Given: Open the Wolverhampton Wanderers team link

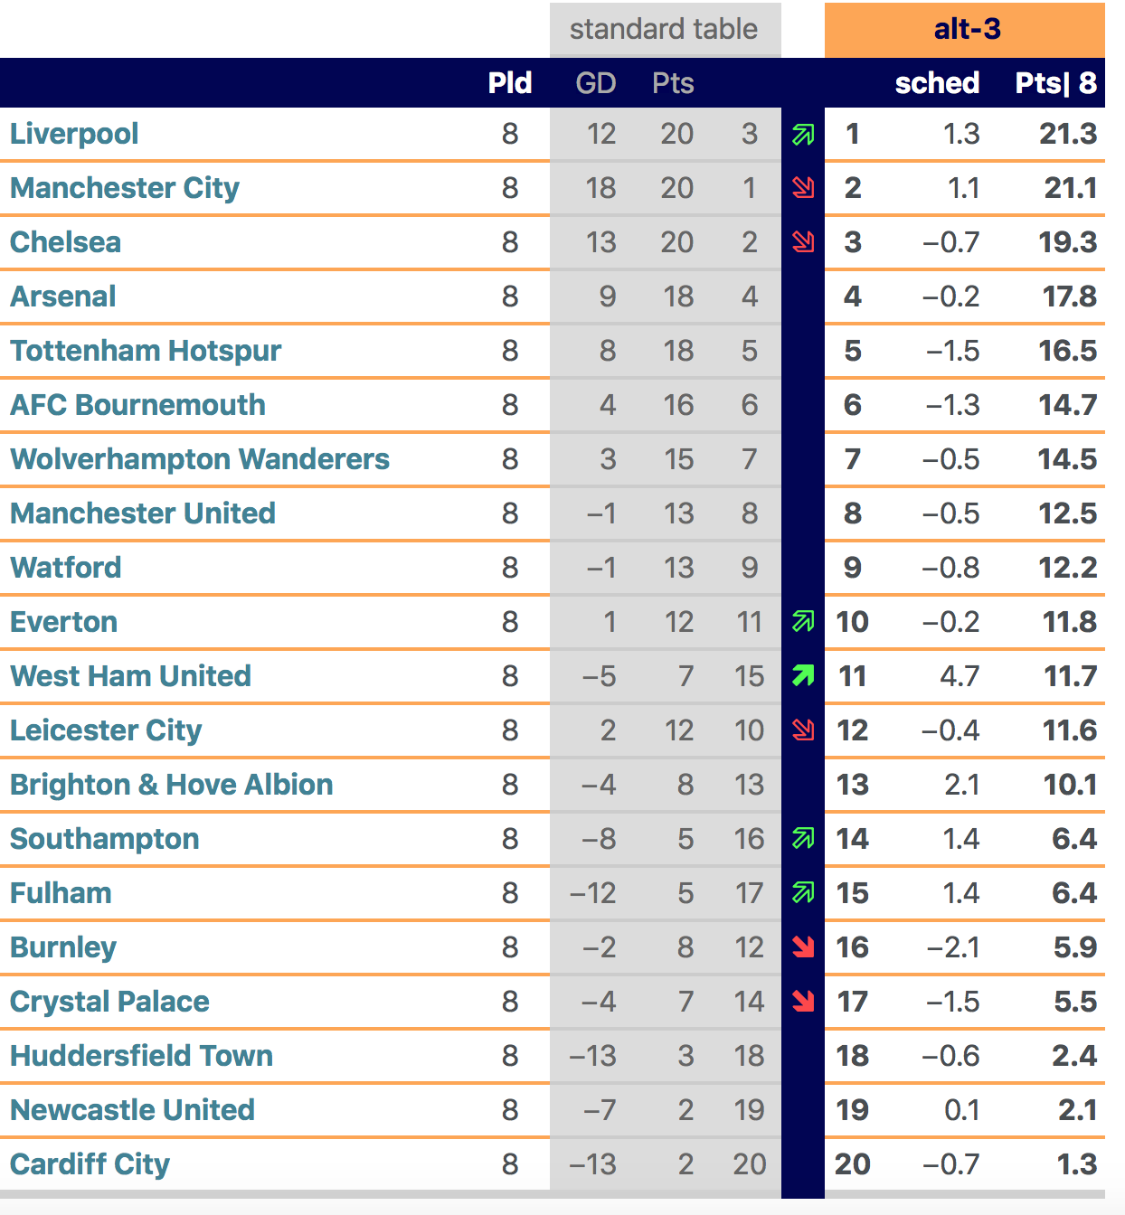Looking at the screenshot, I should [200, 459].
